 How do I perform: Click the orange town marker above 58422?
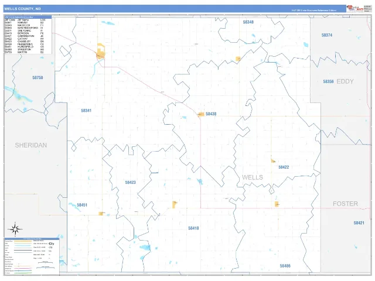pos(273,161)
